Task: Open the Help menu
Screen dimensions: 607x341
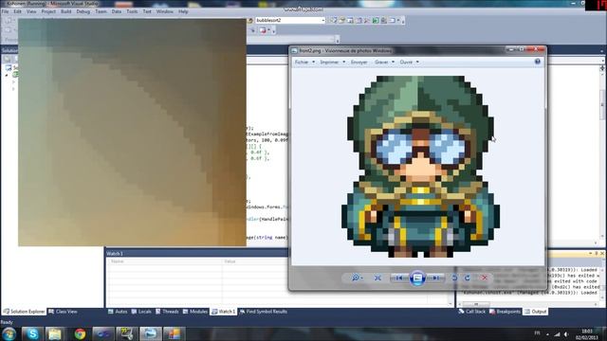Action: [x=183, y=11]
